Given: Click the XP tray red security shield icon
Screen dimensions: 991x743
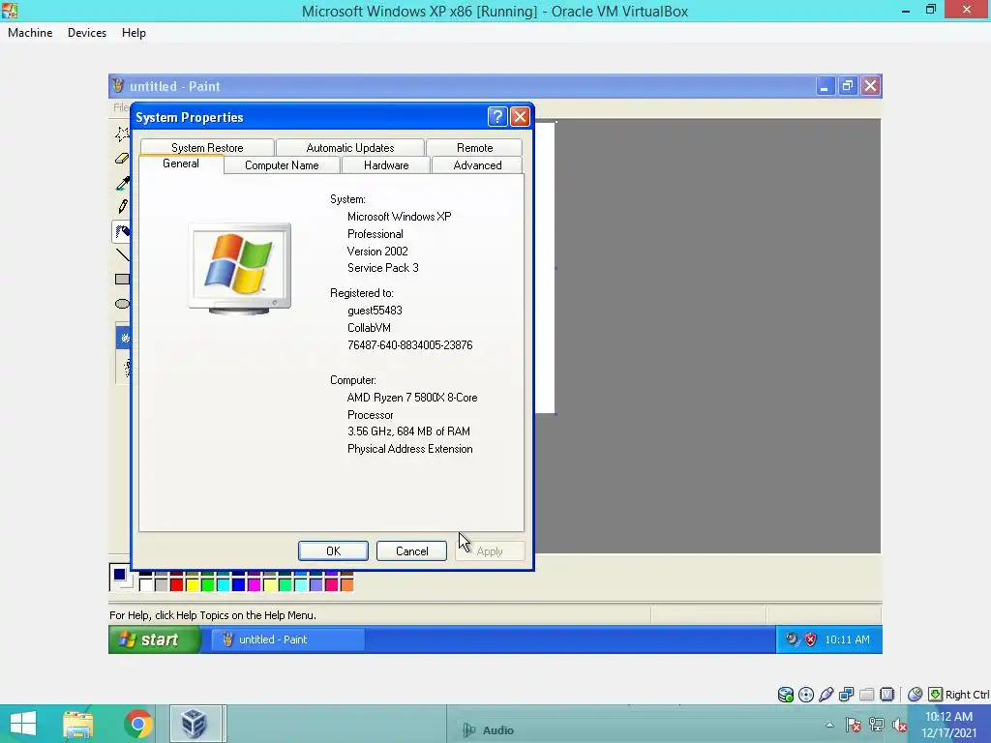Looking at the screenshot, I should click(811, 639).
